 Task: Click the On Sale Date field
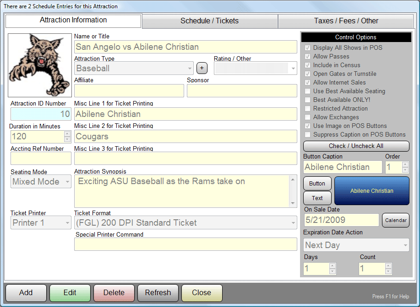pos(342,220)
